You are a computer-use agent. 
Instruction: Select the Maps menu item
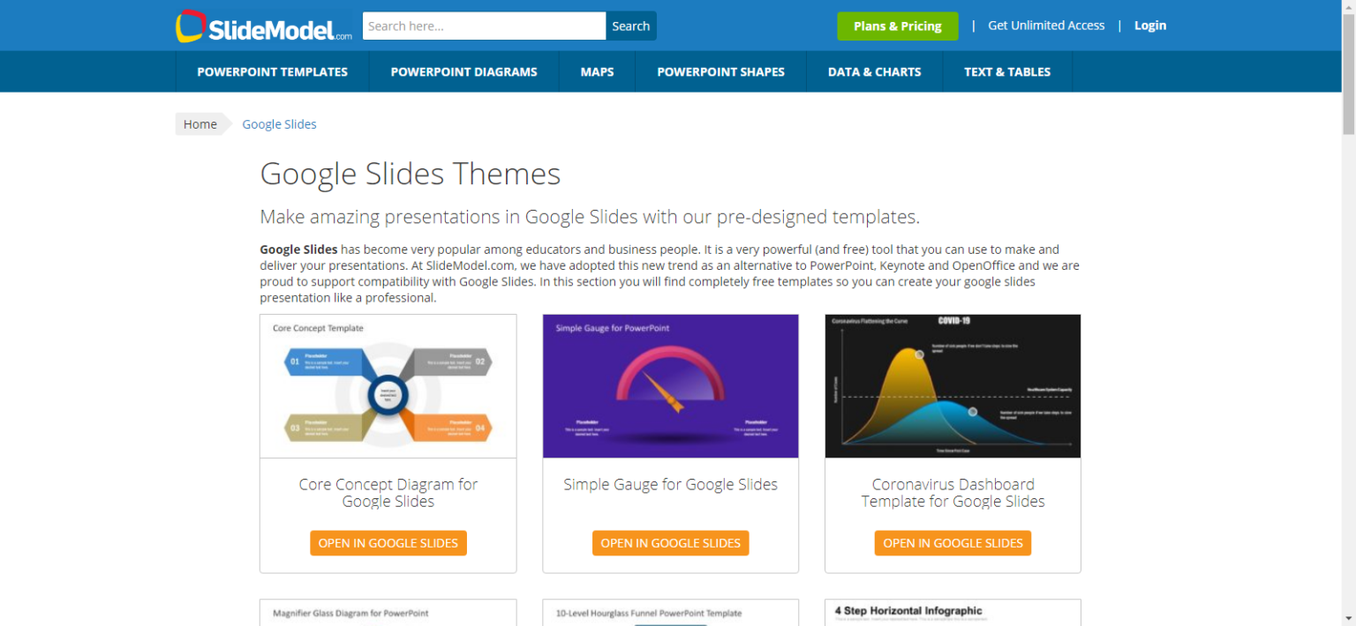point(597,72)
